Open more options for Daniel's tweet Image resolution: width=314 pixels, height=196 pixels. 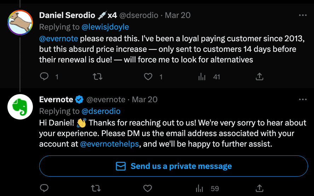click(303, 15)
